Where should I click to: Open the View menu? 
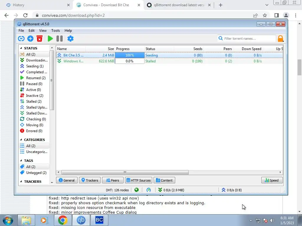[43, 31]
